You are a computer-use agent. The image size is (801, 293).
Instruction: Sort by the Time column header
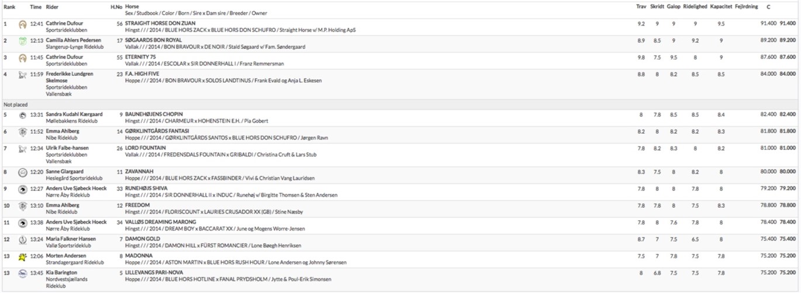click(x=36, y=7)
